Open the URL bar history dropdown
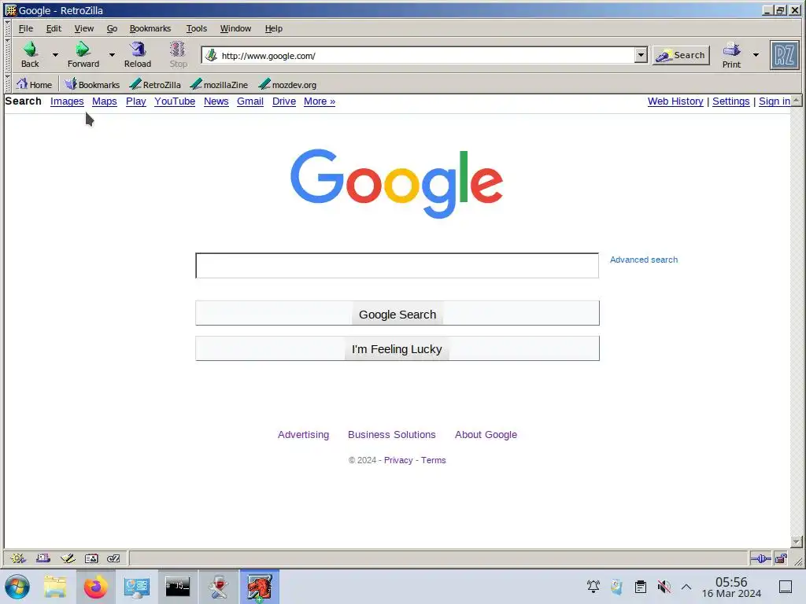The height and width of the screenshot is (604, 806). coord(641,55)
